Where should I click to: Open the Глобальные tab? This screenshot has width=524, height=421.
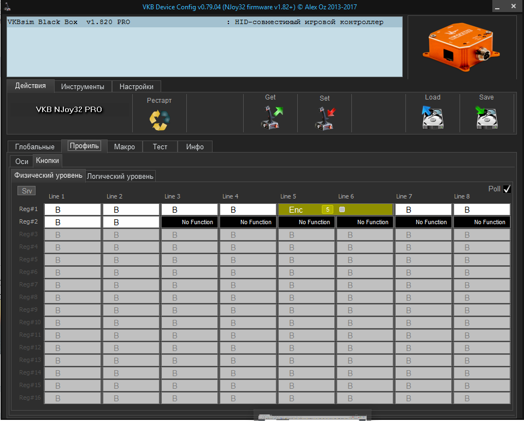coord(35,147)
